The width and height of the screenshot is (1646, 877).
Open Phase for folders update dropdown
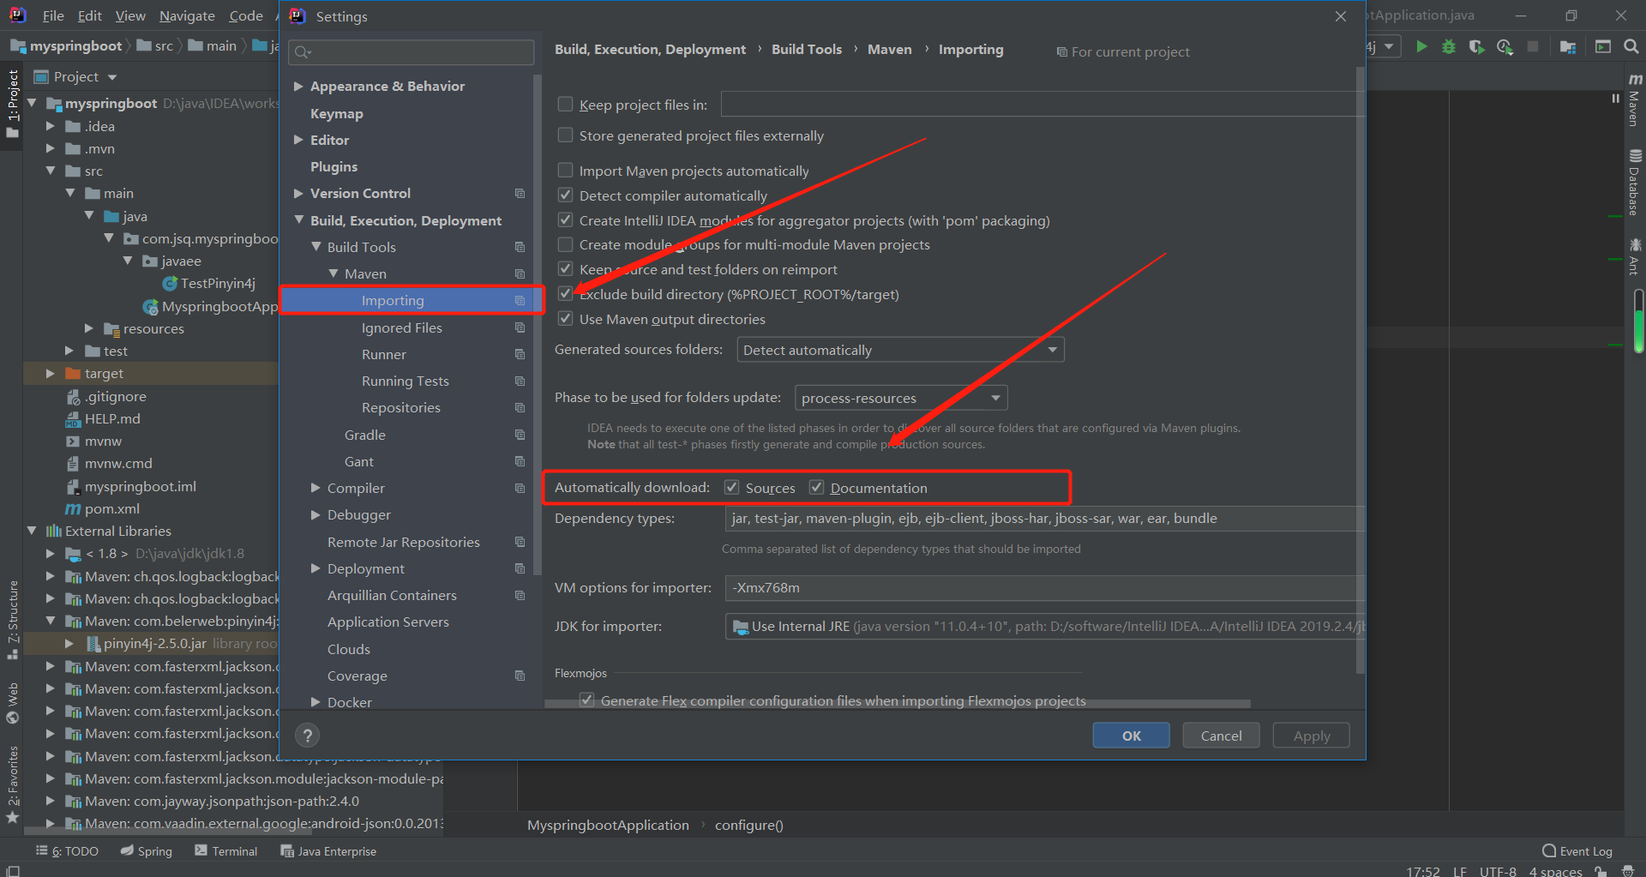901,398
